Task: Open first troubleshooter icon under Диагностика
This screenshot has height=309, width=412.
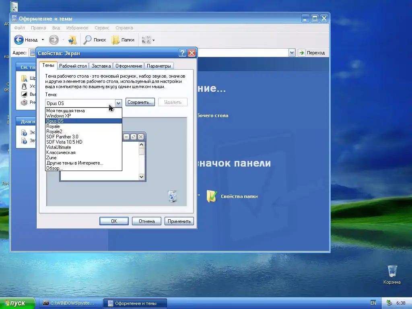Action: coord(24,132)
